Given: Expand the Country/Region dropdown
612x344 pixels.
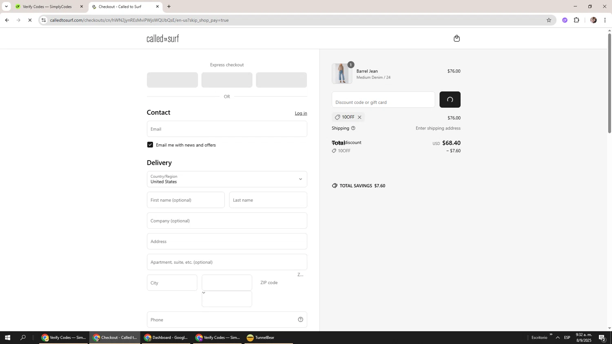Looking at the screenshot, I should point(227,179).
